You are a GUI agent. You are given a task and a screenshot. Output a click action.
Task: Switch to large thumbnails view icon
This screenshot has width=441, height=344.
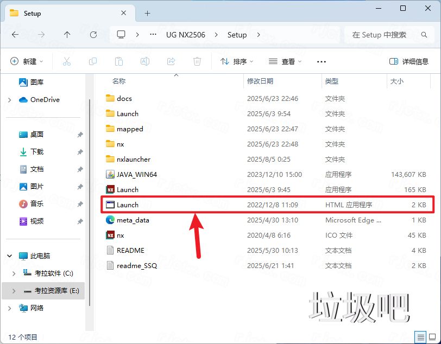tap(432, 337)
